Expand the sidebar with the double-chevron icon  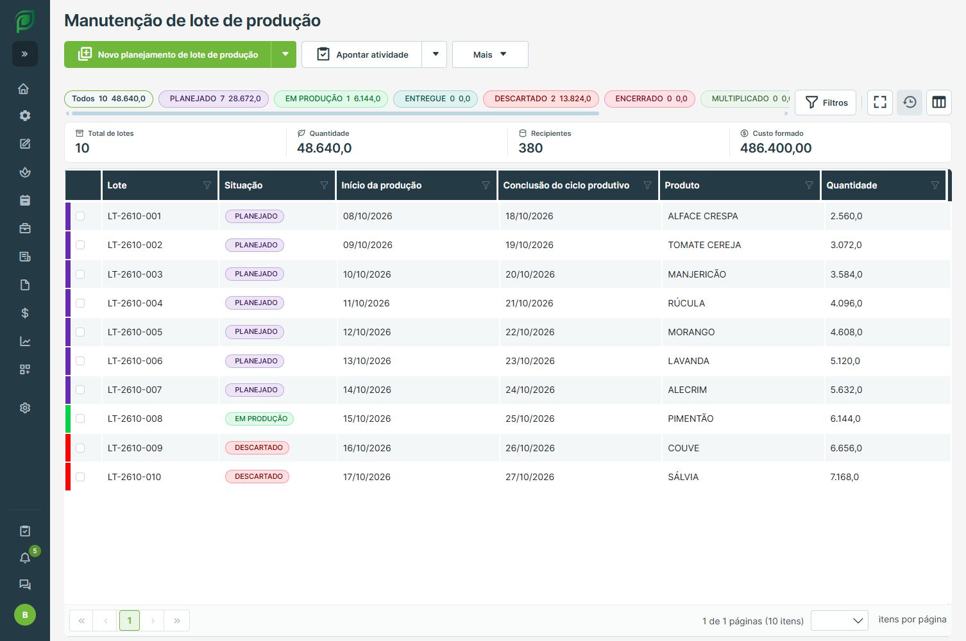tap(25, 54)
